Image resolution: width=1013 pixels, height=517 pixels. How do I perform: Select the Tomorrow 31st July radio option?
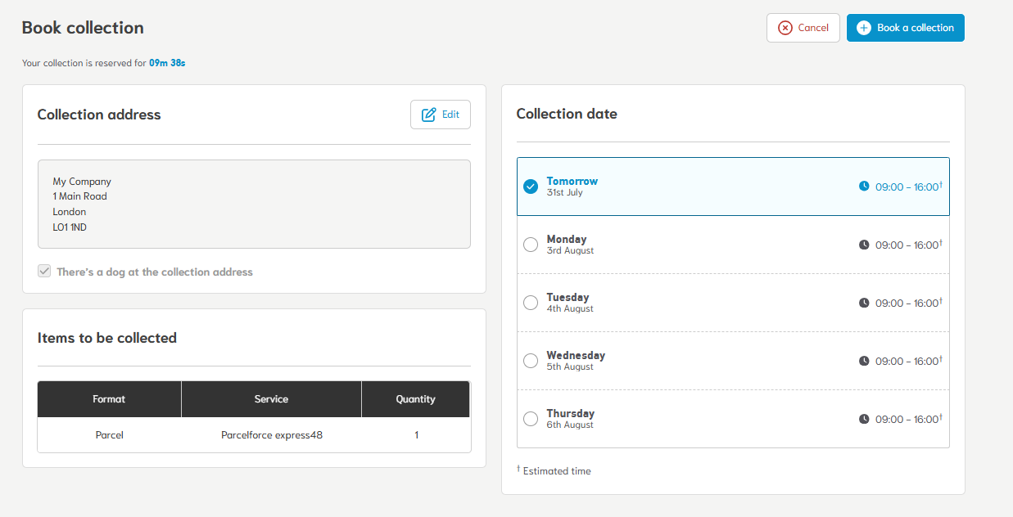pos(531,187)
